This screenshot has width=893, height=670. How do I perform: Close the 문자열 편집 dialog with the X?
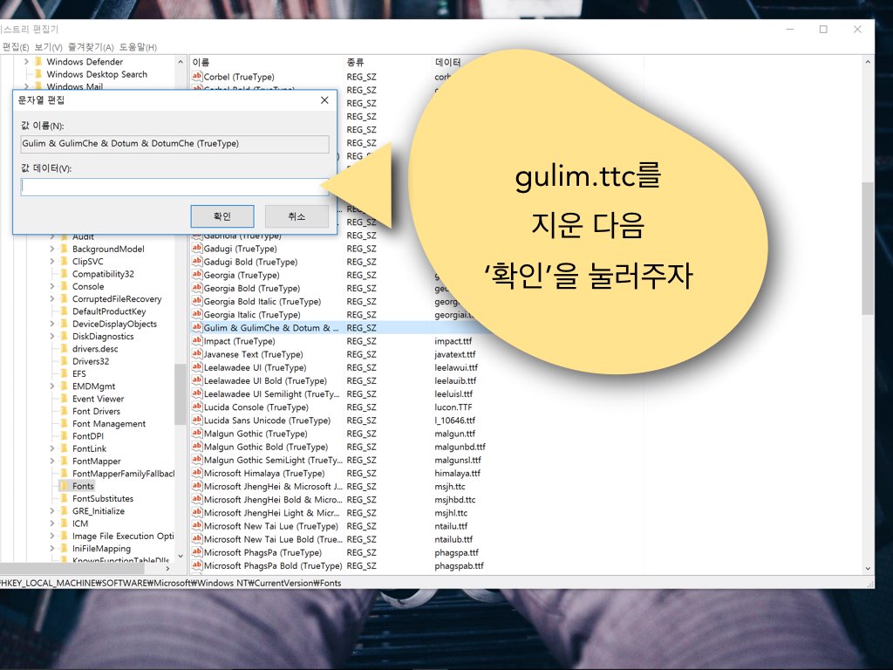click(x=324, y=100)
